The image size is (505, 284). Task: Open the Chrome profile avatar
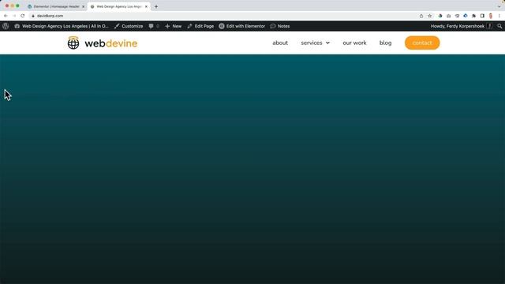click(491, 16)
